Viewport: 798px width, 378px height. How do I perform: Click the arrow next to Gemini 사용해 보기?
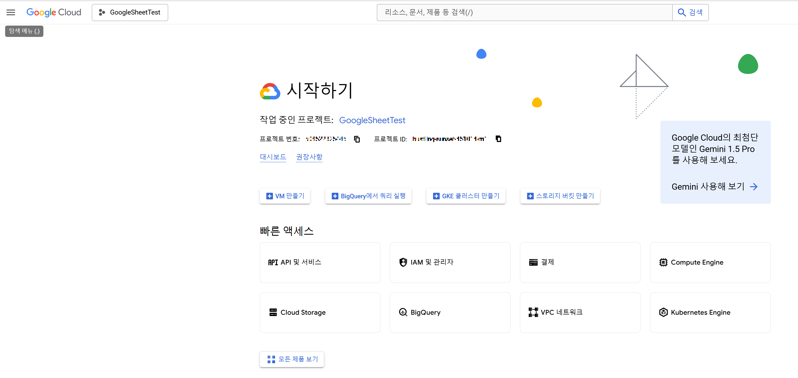(754, 186)
